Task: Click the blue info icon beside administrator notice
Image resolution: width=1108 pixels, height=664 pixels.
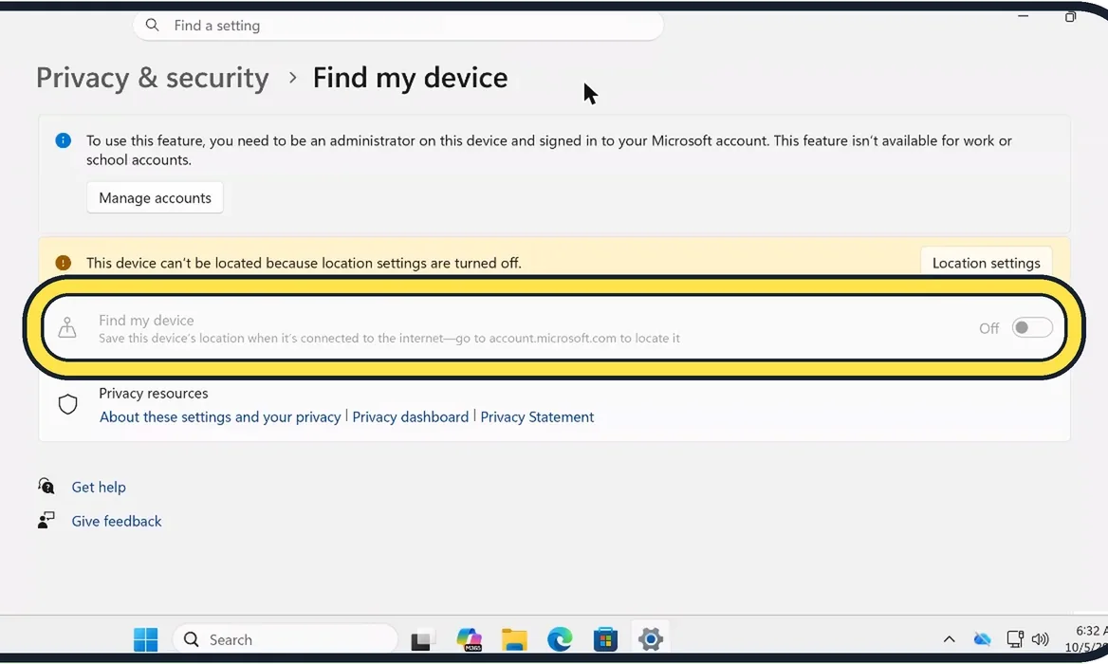Action: (x=63, y=140)
